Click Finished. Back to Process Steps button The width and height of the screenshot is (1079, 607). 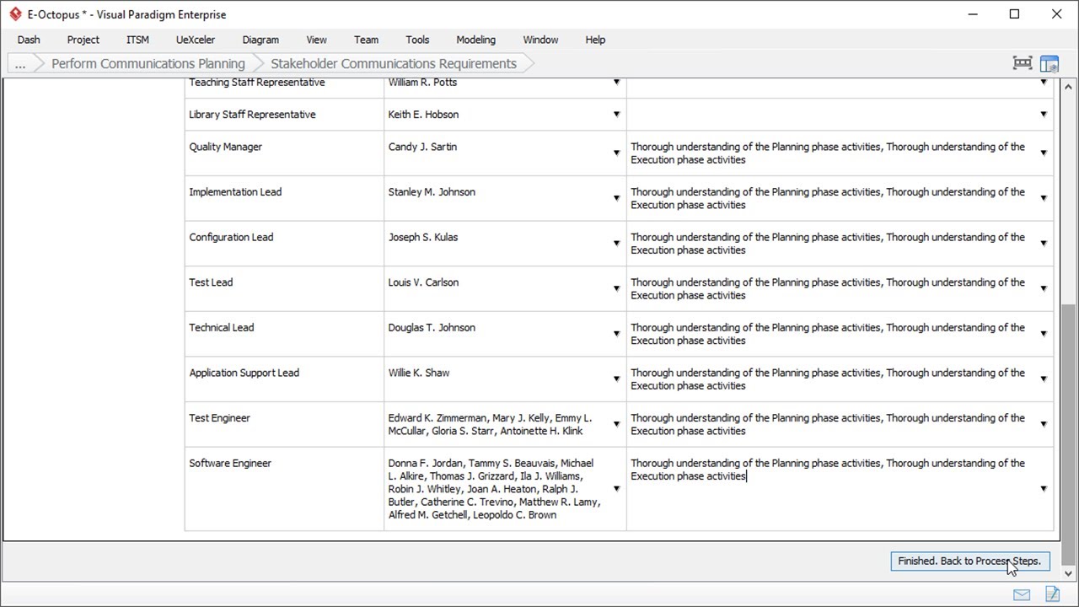(969, 561)
